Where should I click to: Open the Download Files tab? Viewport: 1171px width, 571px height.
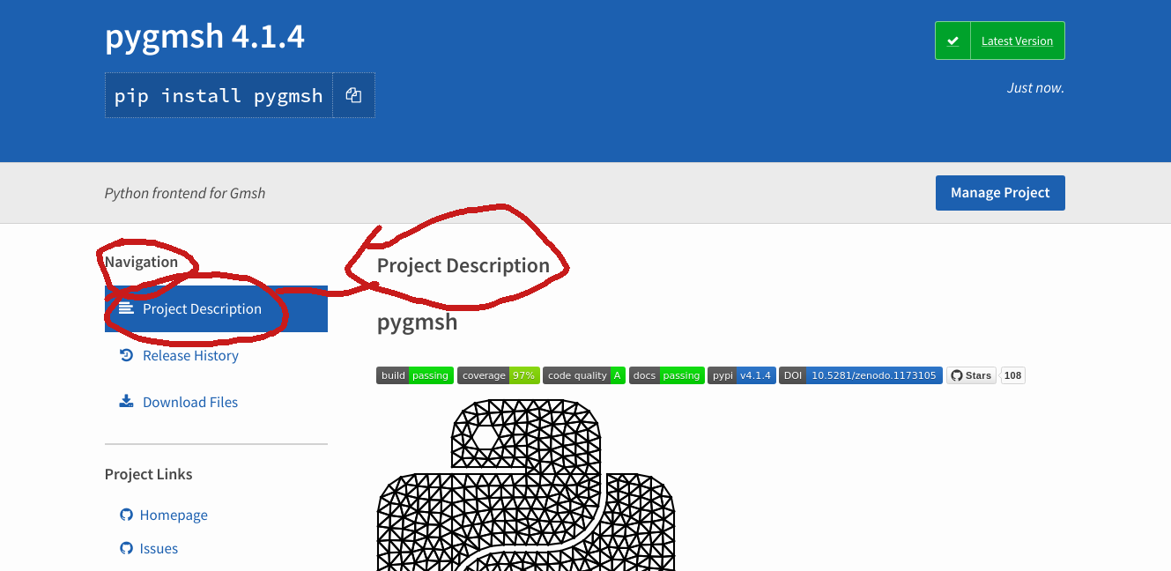click(216, 402)
